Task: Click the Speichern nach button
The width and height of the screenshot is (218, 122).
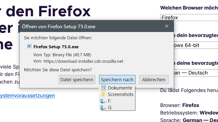Action: (x=117, y=80)
